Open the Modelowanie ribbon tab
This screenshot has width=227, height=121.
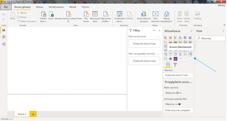pos(56,7)
